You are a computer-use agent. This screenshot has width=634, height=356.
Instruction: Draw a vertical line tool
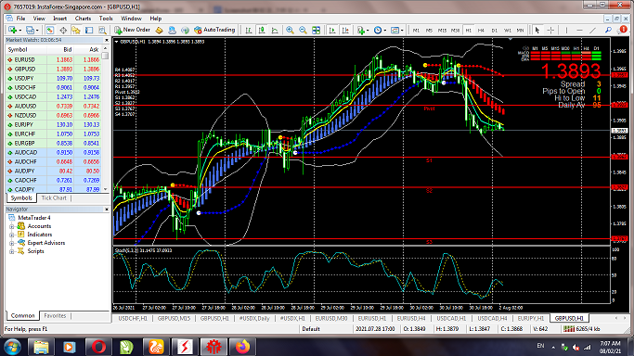pos(566,30)
